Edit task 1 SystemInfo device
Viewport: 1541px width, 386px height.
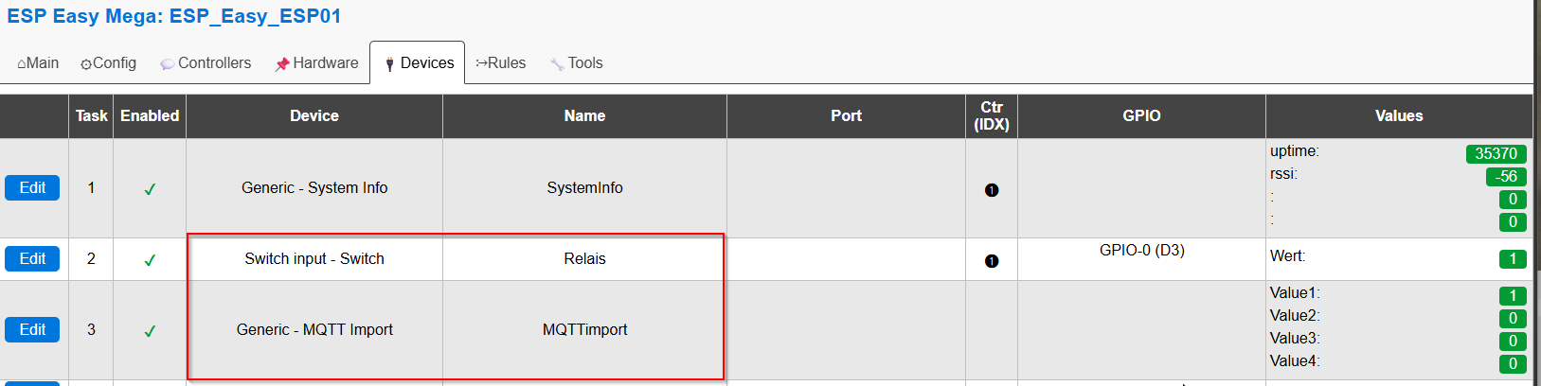tap(32, 188)
